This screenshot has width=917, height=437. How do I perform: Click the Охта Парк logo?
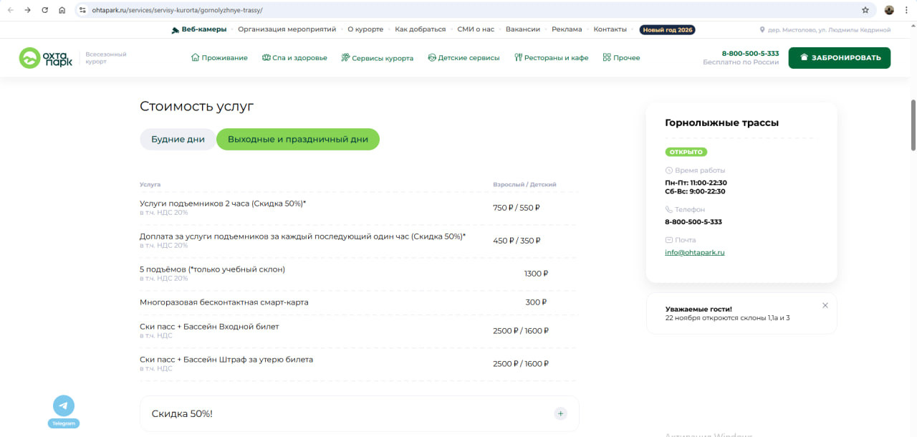[46, 58]
